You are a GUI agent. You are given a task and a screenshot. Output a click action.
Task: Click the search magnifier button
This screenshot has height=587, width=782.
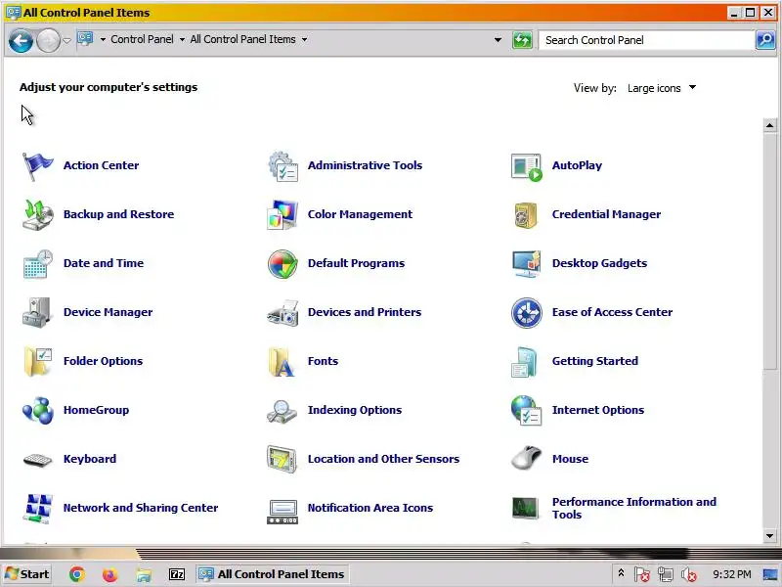tap(765, 40)
